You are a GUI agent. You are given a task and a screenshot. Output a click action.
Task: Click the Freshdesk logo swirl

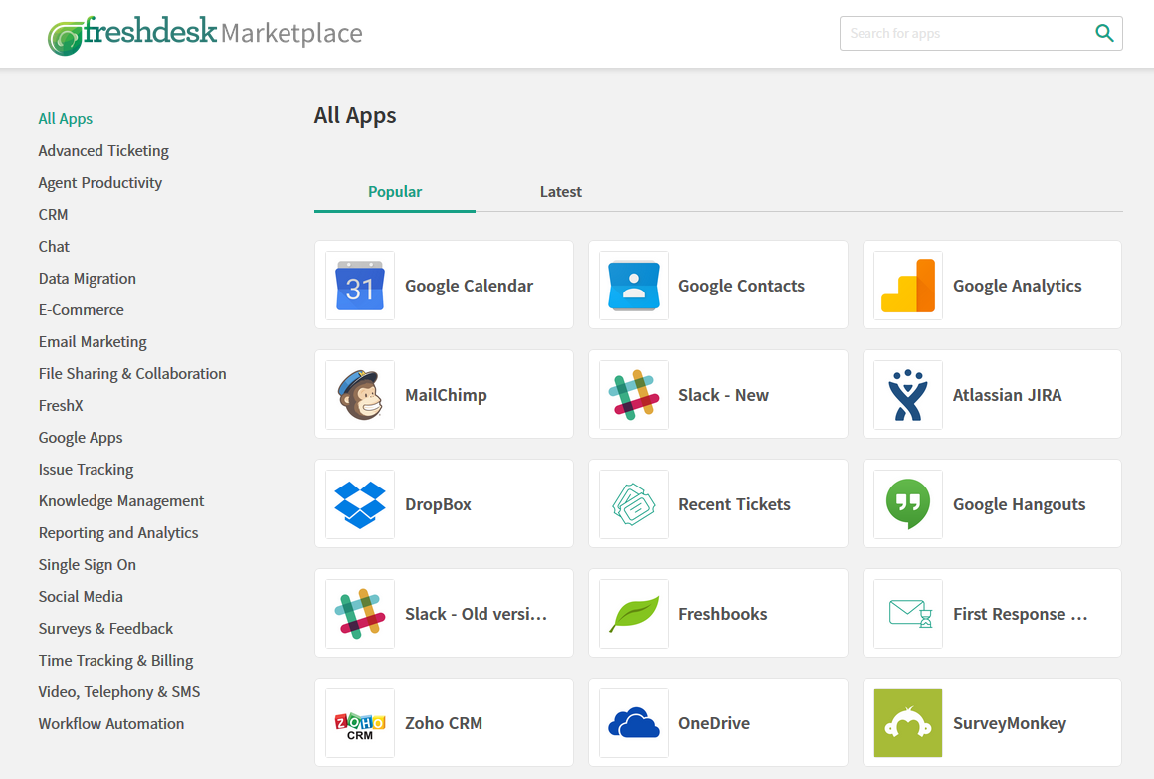pos(66,37)
